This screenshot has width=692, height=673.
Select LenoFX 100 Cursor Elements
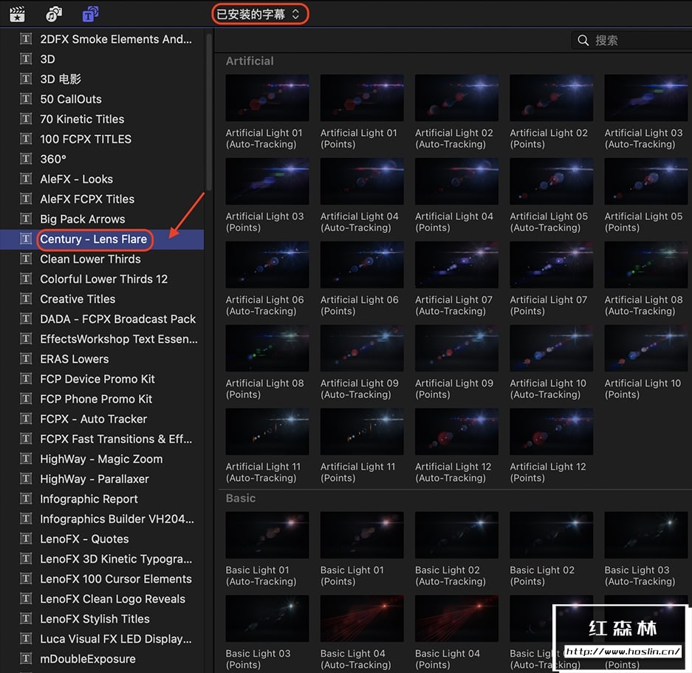[102, 578]
